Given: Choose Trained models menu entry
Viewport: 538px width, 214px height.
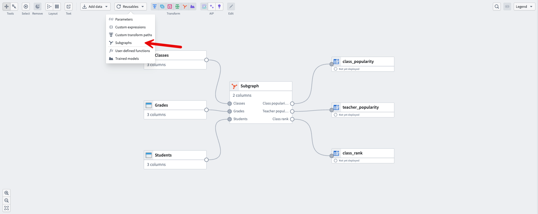Looking at the screenshot, I should pos(130,59).
